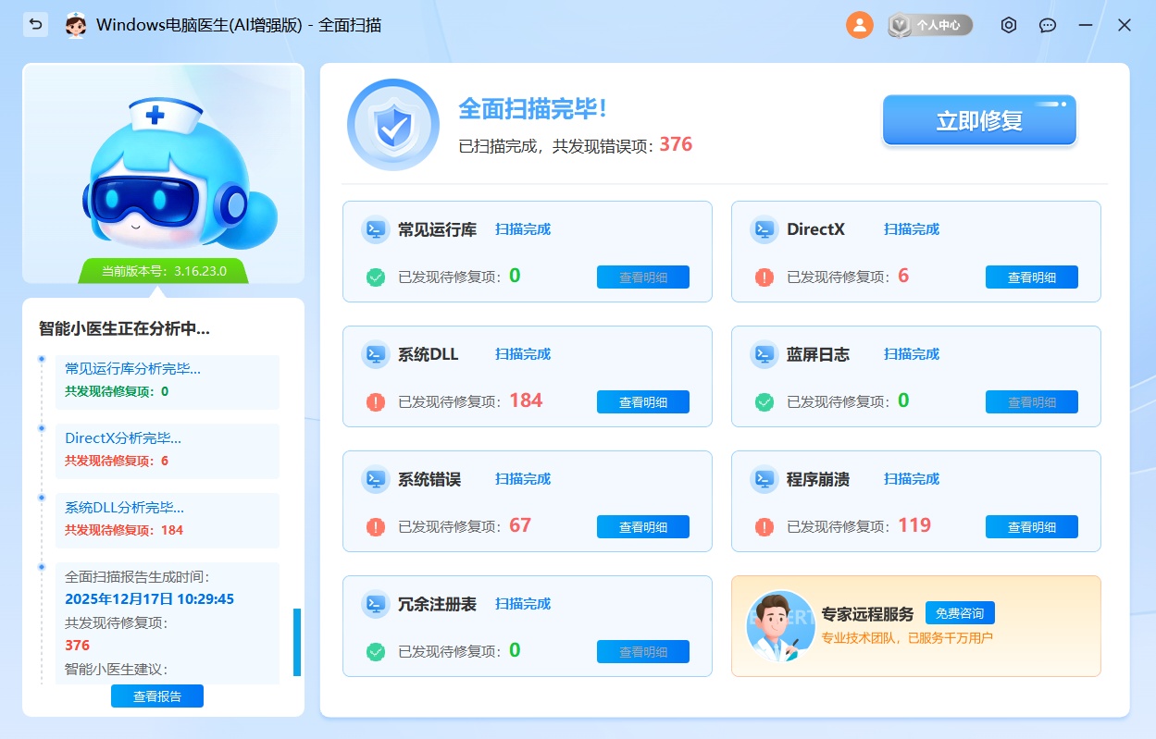Open the scan report with 查看报告
Image resolution: width=1156 pixels, height=739 pixels.
[x=157, y=696]
